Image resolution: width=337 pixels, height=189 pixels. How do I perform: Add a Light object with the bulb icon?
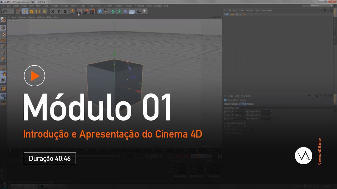coord(145,11)
